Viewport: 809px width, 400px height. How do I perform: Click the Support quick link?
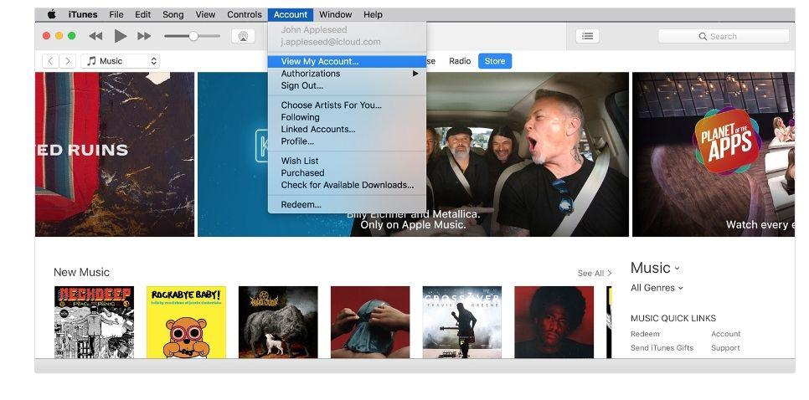725,348
